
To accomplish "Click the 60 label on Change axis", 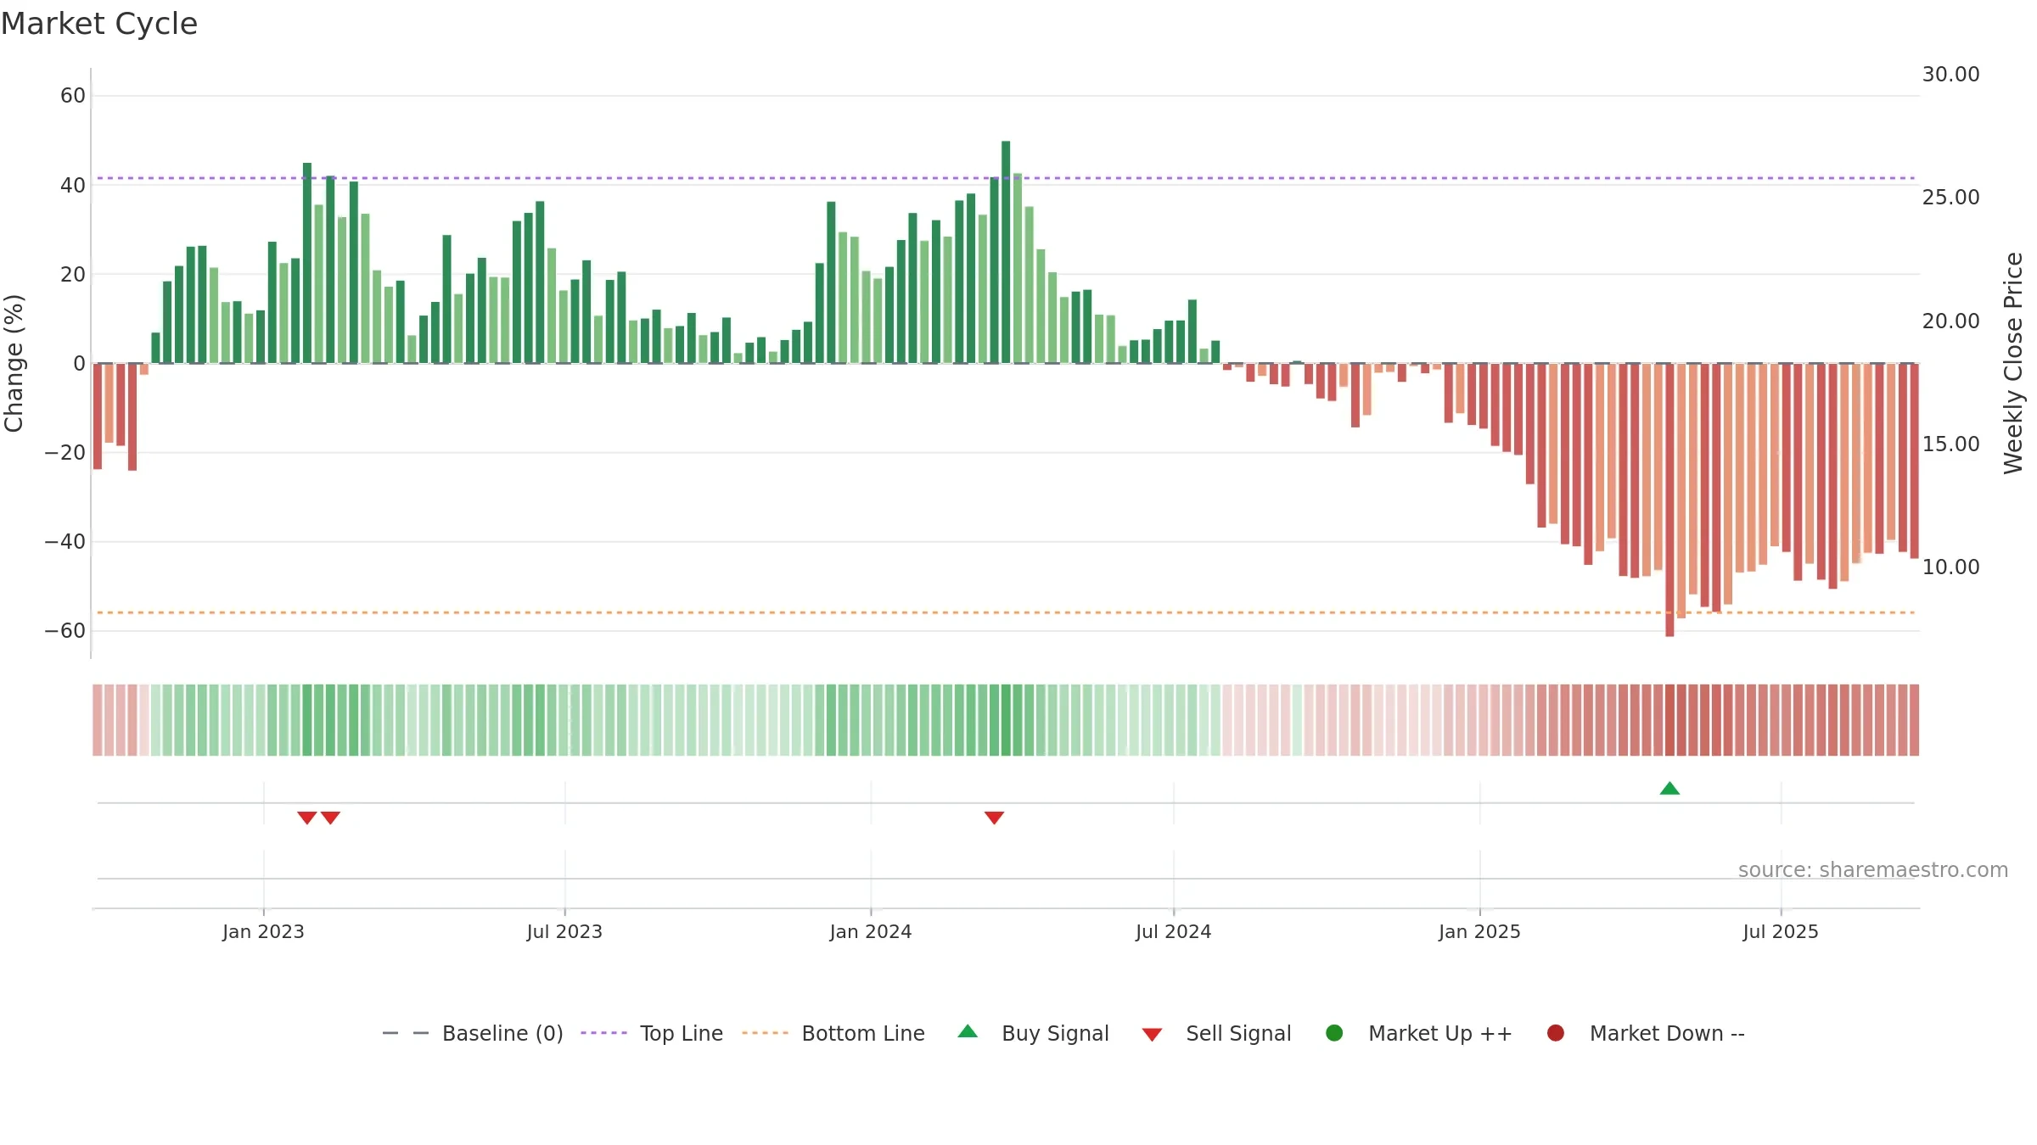I will [x=73, y=96].
